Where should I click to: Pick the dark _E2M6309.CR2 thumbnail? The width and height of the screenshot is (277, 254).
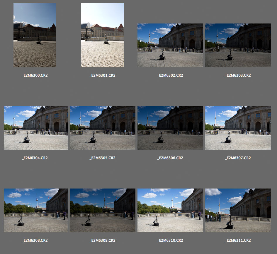point(102,210)
